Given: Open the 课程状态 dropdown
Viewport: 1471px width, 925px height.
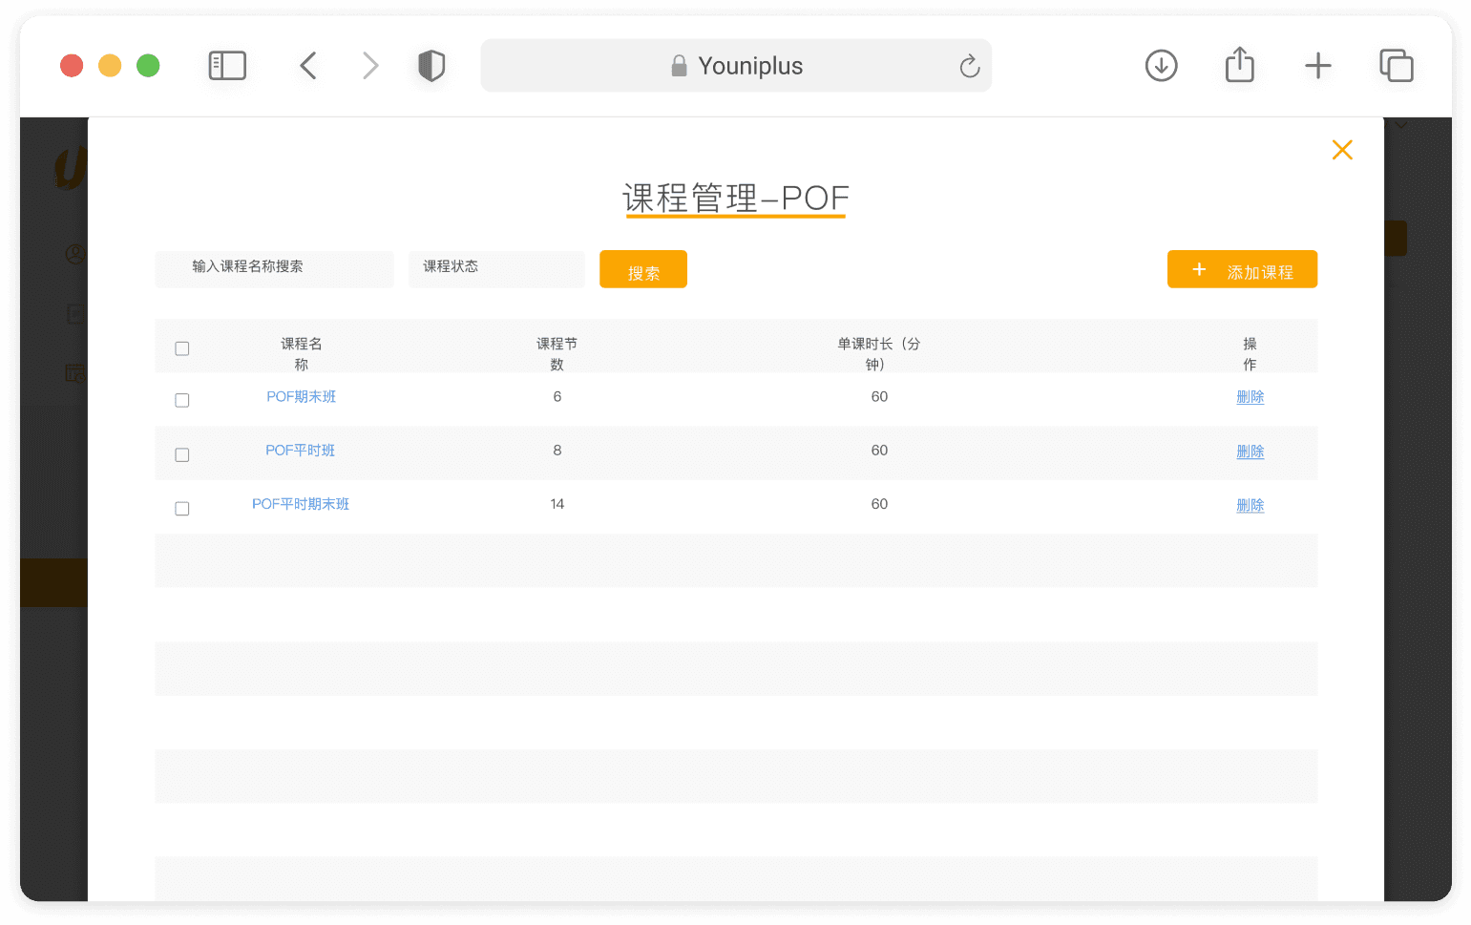Looking at the screenshot, I should [x=496, y=268].
